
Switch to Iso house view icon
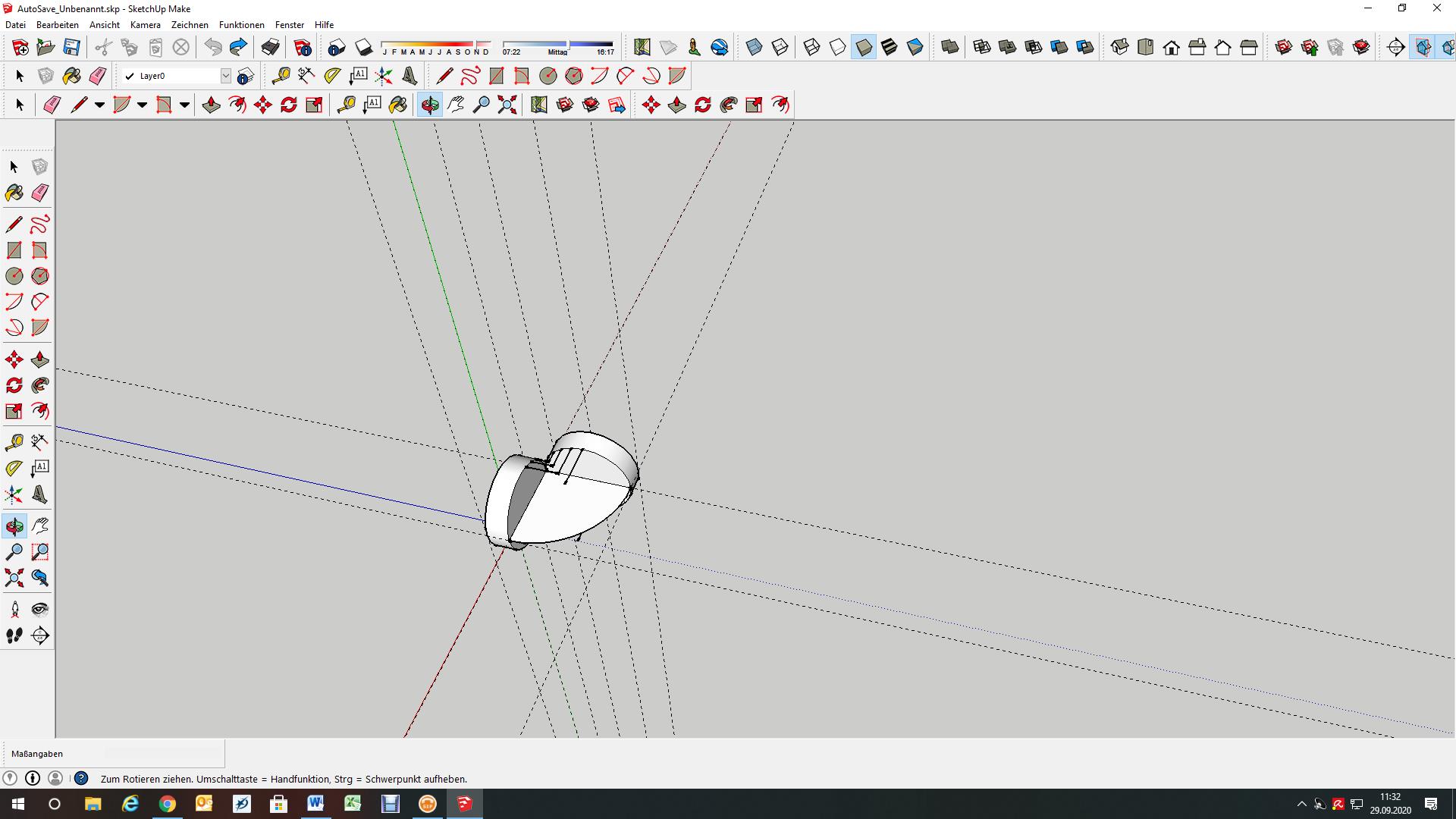1120,47
